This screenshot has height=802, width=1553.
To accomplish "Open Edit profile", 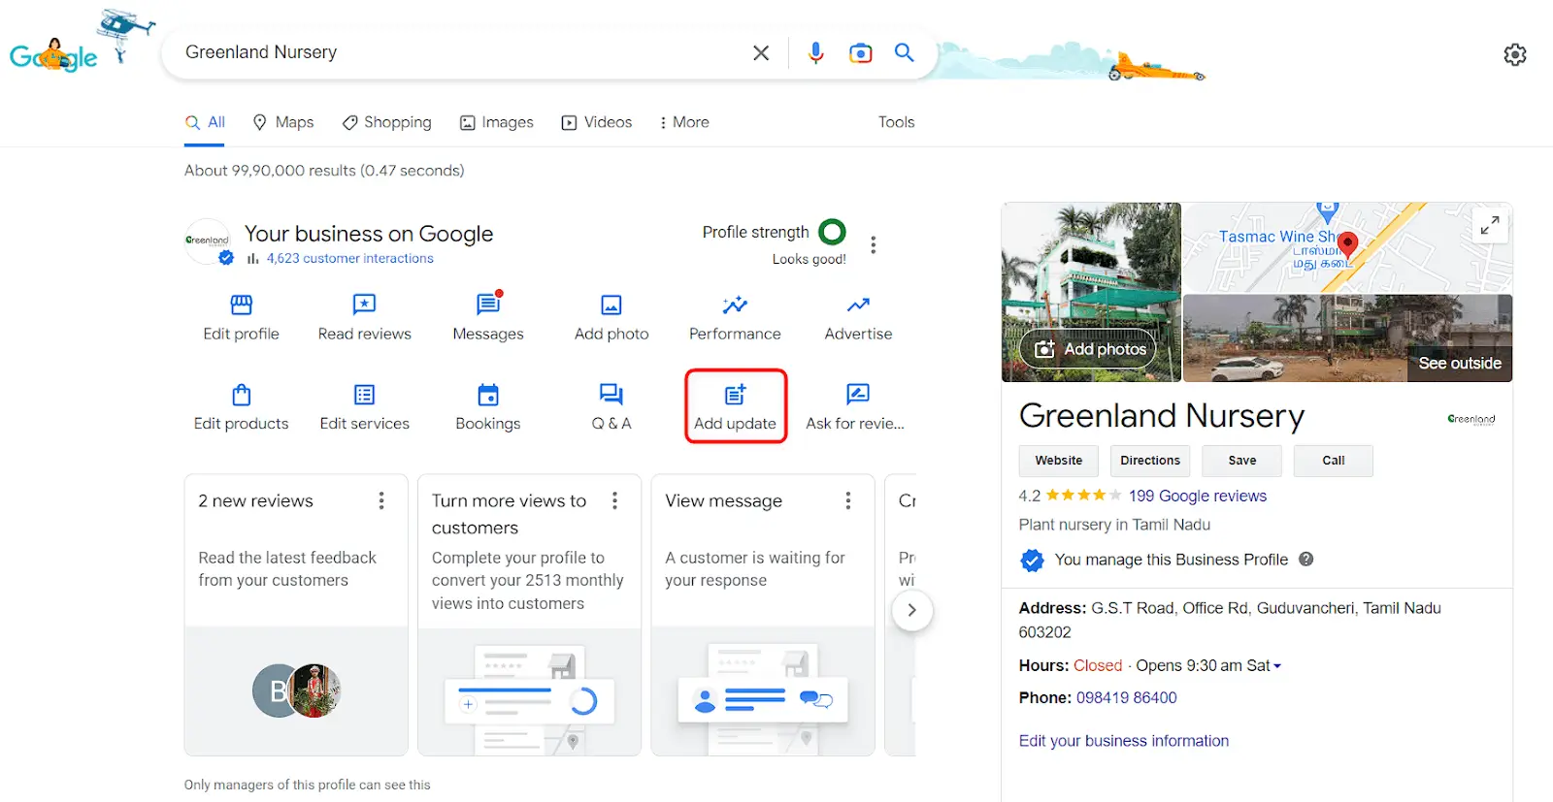I will (241, 319).
